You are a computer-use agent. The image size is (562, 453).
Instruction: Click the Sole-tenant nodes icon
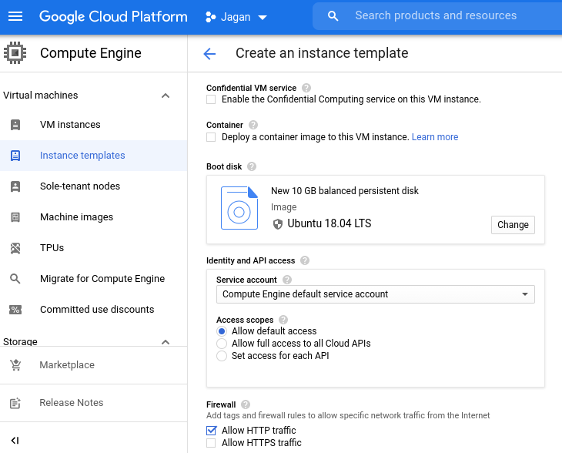pyautogui.click(x=15, y=186)
